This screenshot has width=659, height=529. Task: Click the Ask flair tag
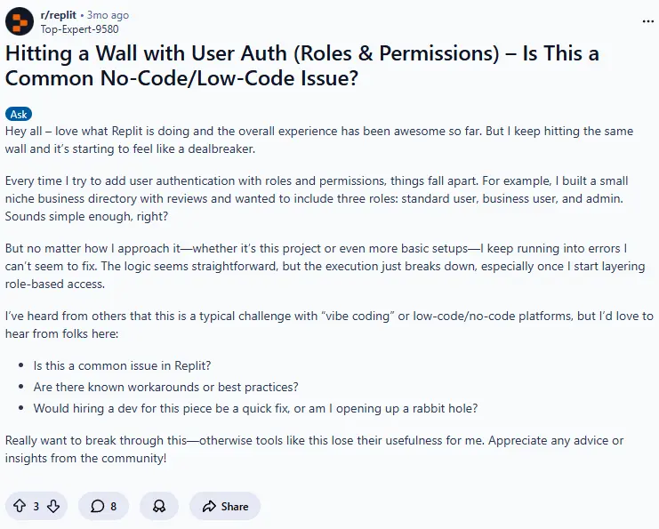coord(19,114)
